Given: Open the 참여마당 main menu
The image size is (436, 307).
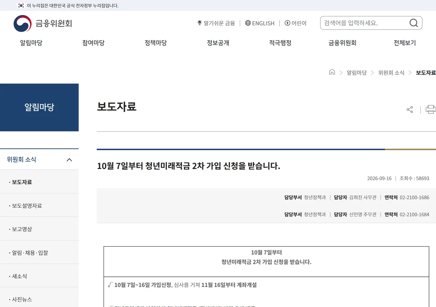Looking at the screenshot, I should 93,43.
